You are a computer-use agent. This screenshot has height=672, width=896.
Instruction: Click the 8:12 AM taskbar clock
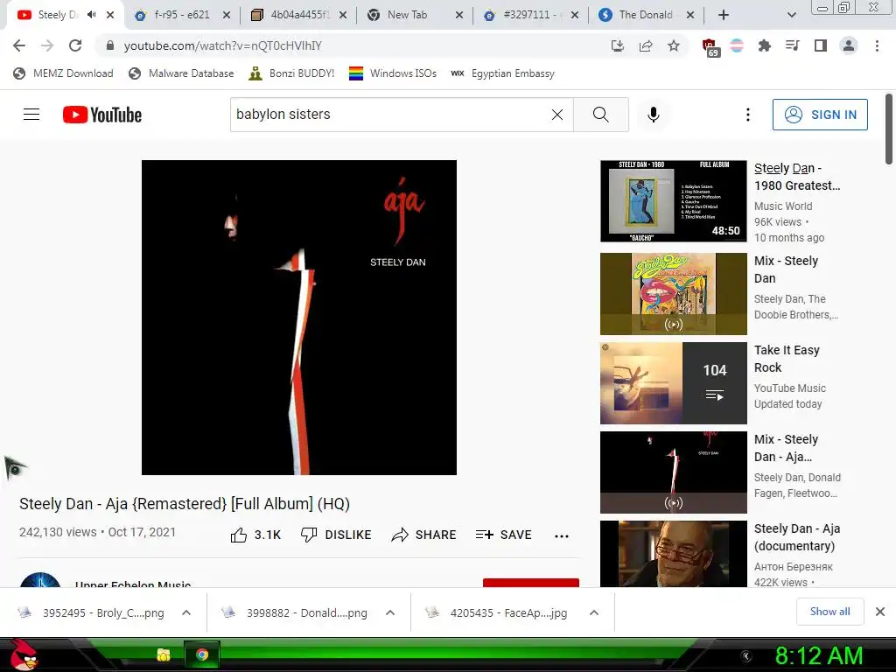pyautogui.click(x=818, y=655)
